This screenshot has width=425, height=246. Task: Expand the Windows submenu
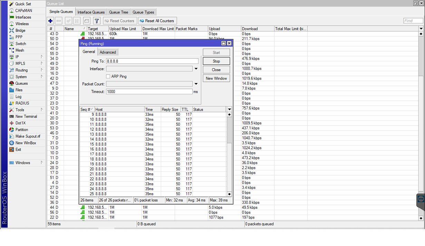tap(42, 163)
